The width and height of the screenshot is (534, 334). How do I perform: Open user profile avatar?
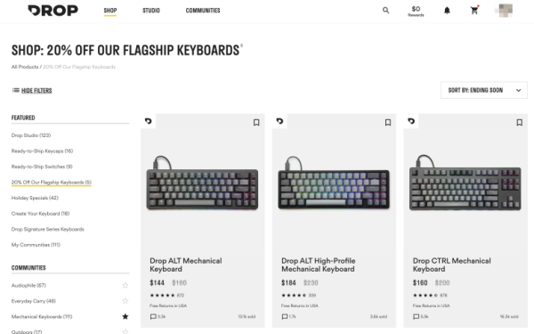(504, 11)
